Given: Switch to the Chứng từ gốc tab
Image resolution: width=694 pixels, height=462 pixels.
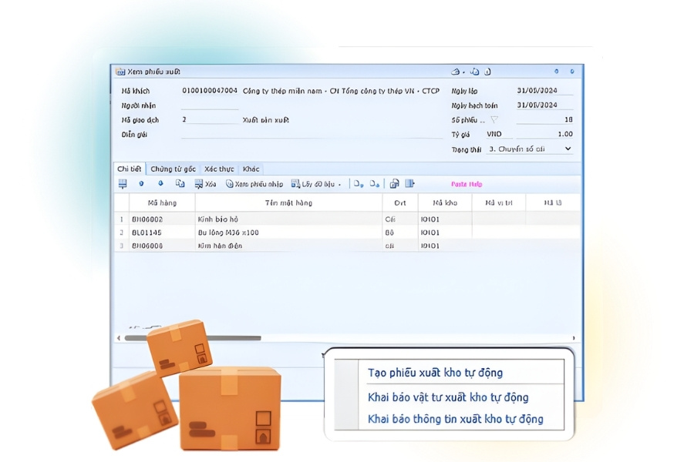Looking at the screenshot, I should tap(173, 169).
